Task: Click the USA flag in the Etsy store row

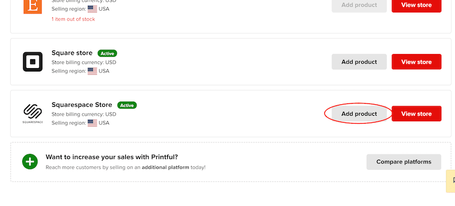Action: 92,9
